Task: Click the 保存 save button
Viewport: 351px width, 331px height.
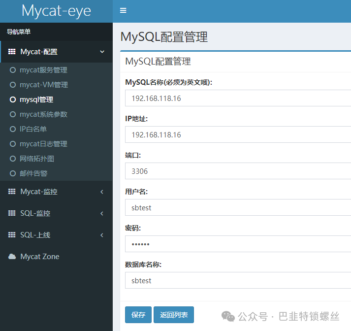Action: tap(138, 315)
